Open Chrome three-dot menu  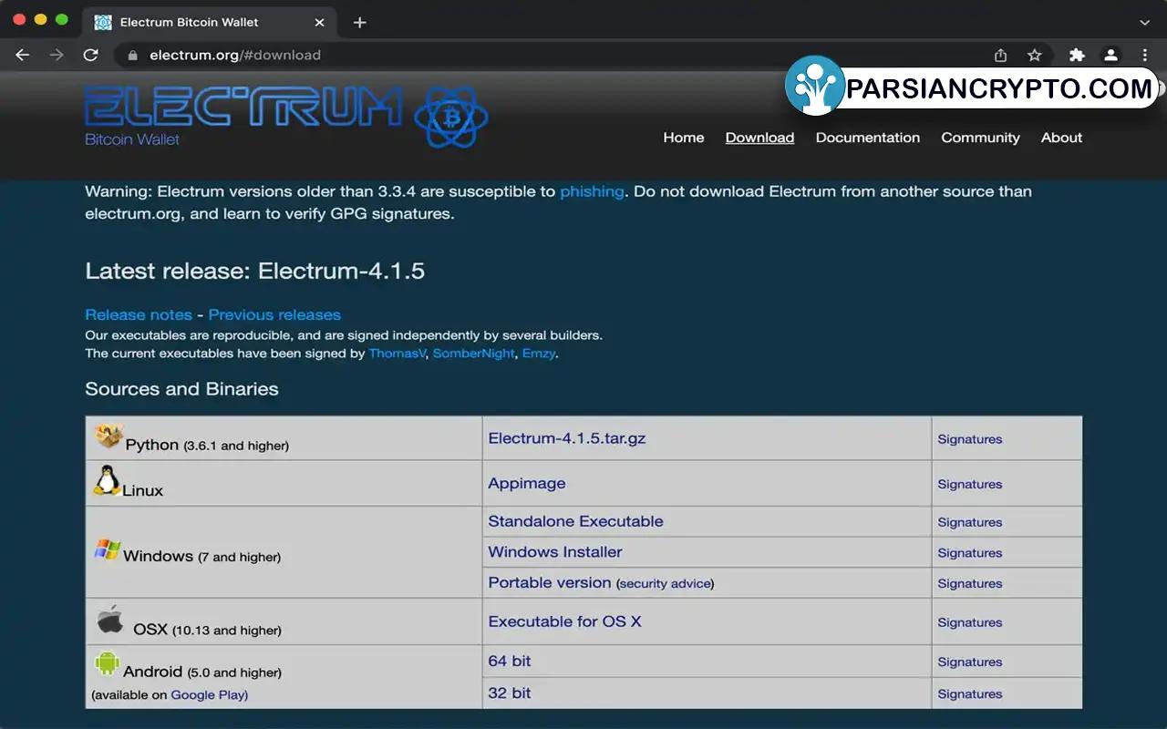point(1145,55)
